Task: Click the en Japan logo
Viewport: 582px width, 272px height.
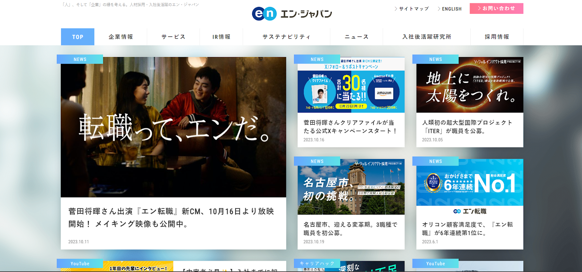Action: 292,14
